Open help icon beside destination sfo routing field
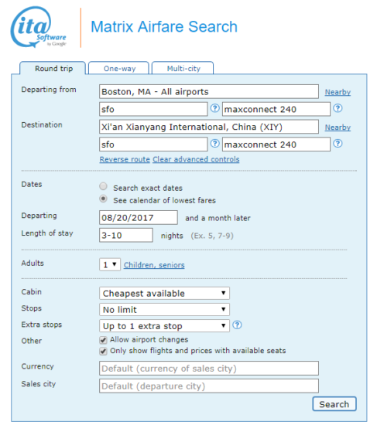The width and height of the screenshot is (377, 425). point(215,144)
